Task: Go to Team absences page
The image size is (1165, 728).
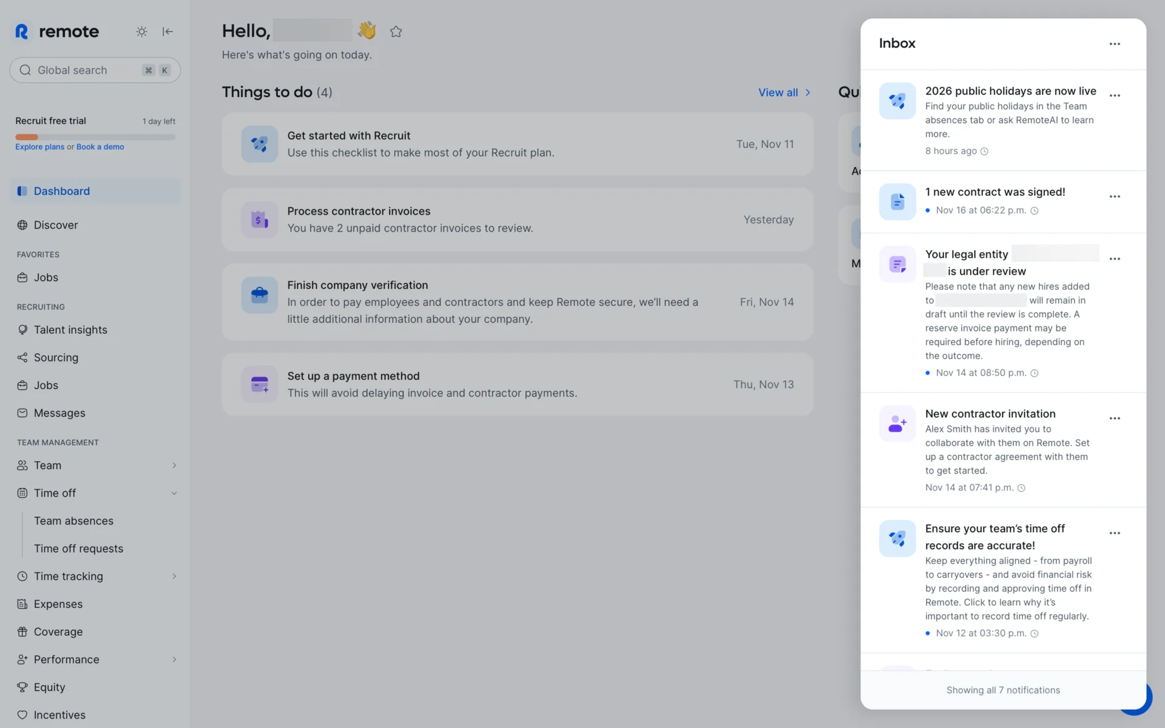Action: [x=73, y=521]
